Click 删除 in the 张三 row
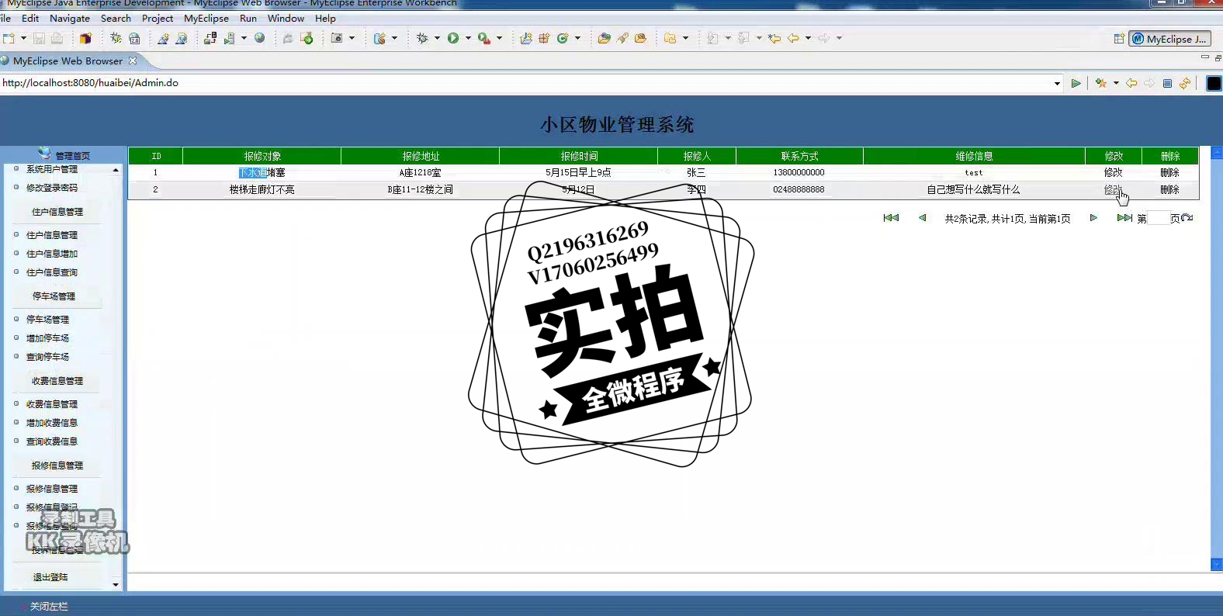 pyautogui.click(x=1169, y=172)
